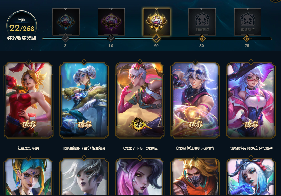Click the locked 50-milestone poro reward

(x=202, y=22)
